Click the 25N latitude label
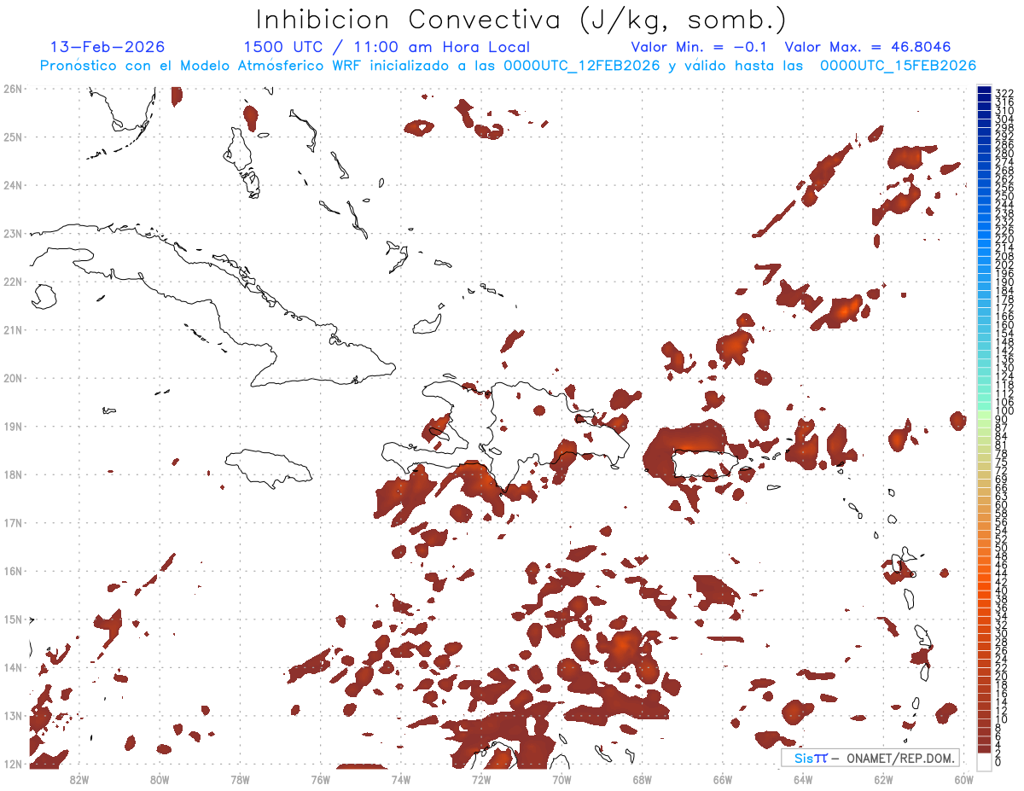The width and height of the screenshot is (1024, 791). click(13, 137)
